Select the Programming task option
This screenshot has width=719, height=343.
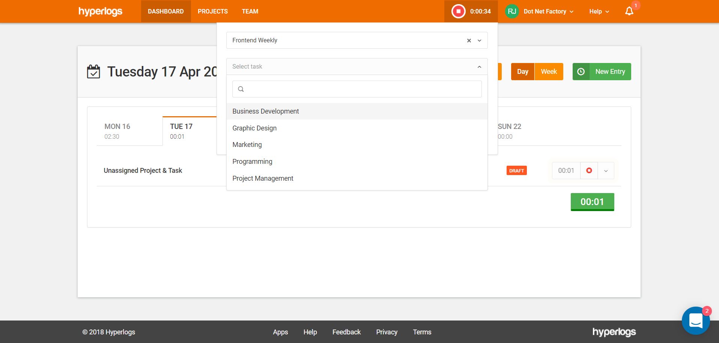pos(252,161)
